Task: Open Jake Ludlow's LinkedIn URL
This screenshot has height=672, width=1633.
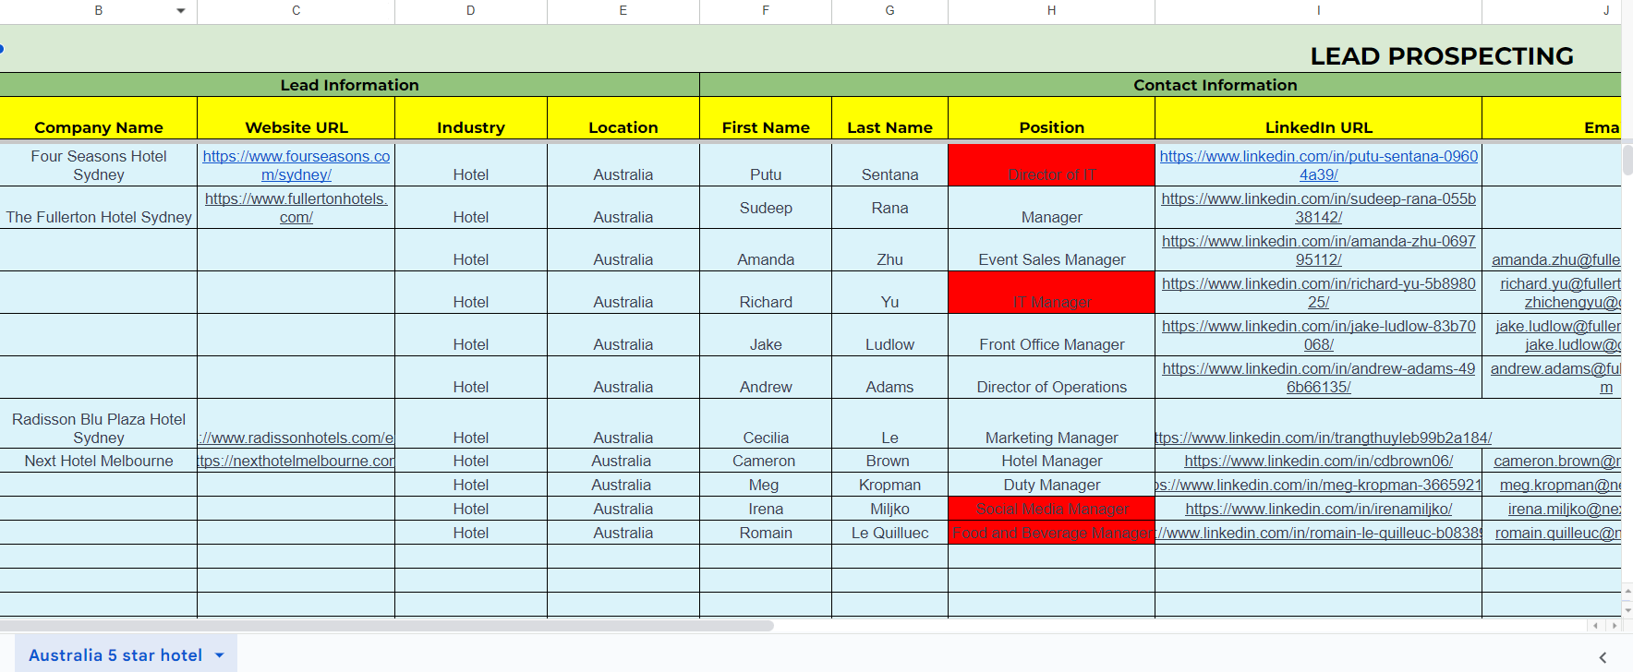Action: click(1319, 335)
